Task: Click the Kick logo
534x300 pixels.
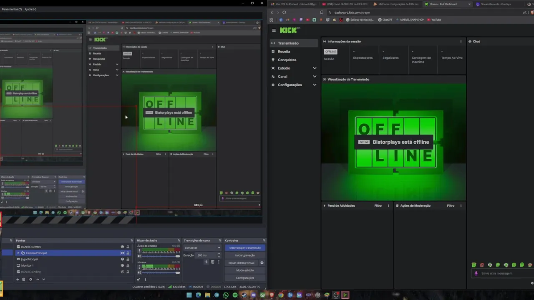Action: tap(290, 30)
